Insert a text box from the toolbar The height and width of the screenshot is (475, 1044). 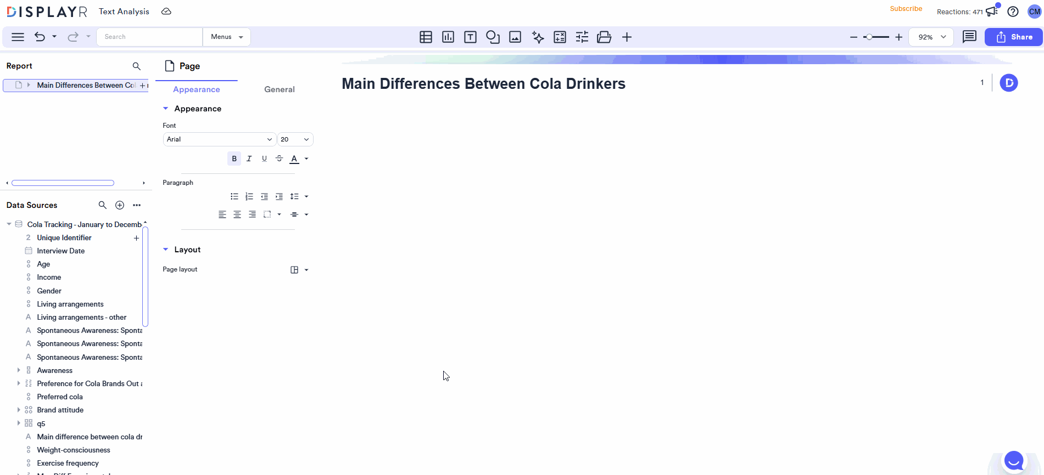[470, 37]
